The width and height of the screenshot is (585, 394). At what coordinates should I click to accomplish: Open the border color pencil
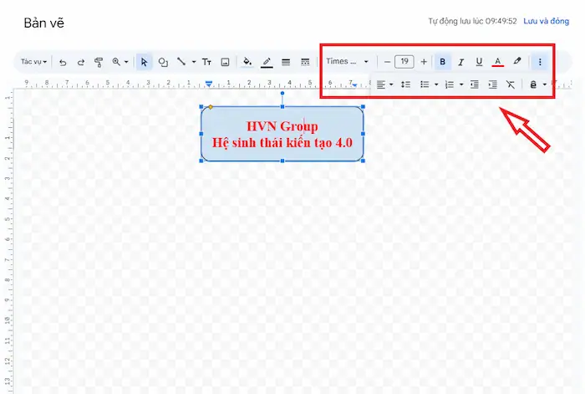(267, 62)
